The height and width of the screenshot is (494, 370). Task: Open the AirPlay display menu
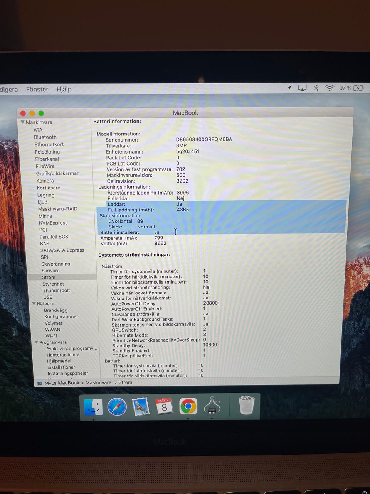(303, 88)
